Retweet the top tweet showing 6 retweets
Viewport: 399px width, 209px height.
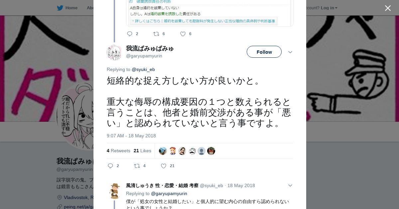click(156, 34)
